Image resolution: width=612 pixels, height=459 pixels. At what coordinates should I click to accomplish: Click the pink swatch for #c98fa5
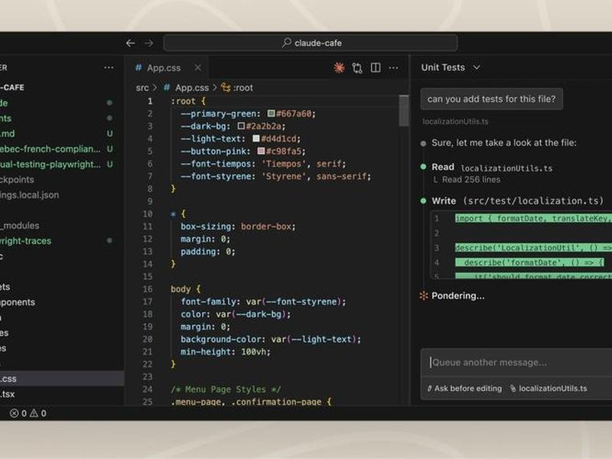(261, 151)
